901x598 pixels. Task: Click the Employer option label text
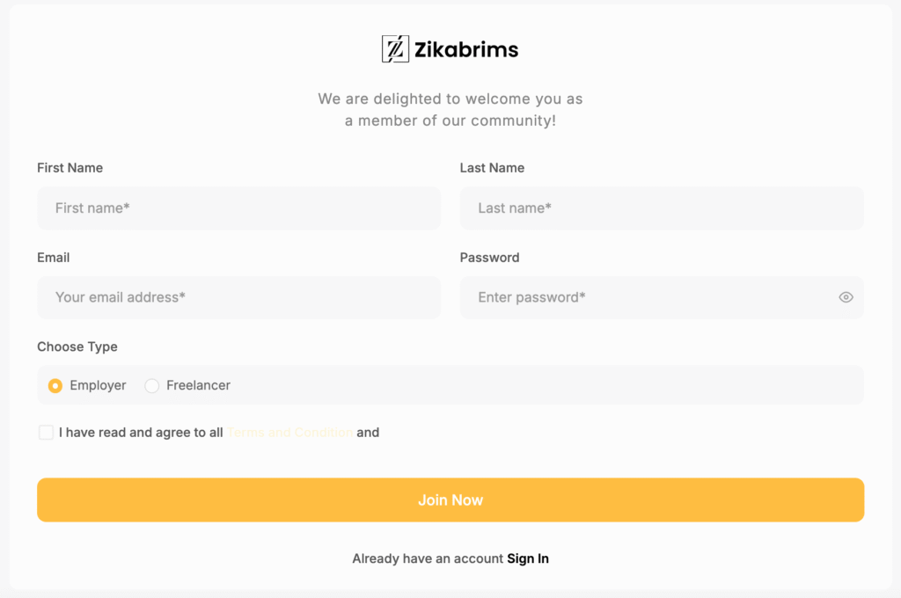coord(98,385)
